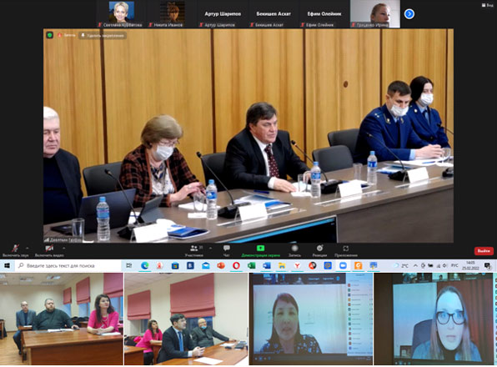Select Артур Шарипов participant tile

(222, 14)
